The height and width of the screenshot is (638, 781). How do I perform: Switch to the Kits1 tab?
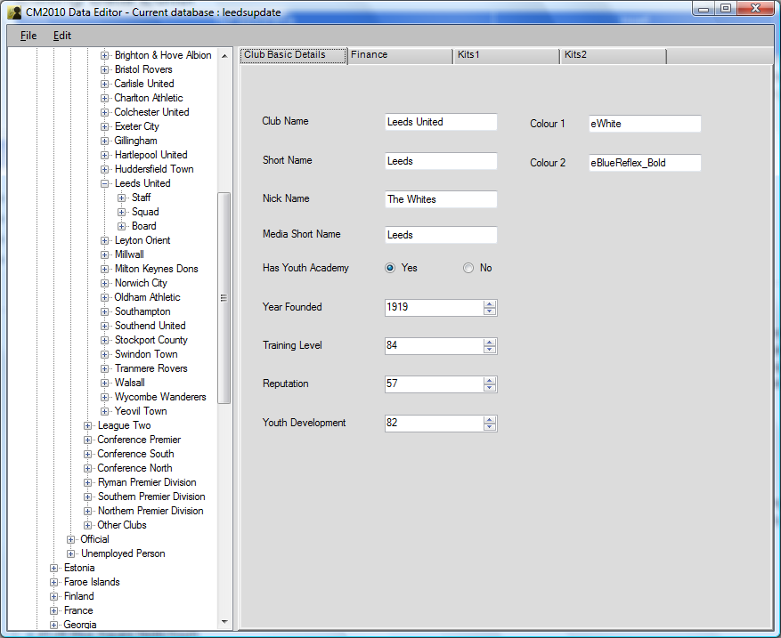click(x=506, y=55)
